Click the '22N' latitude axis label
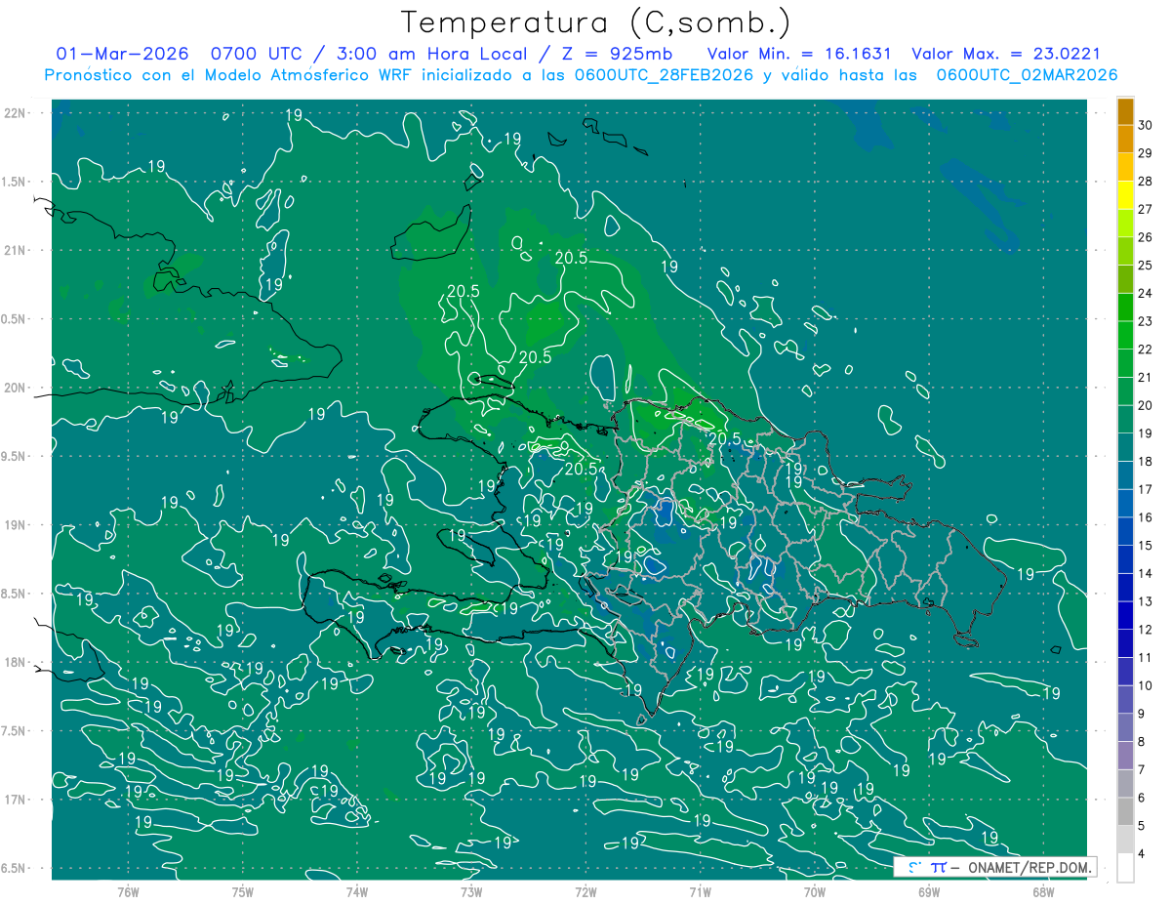The height and width of the screenshot is (905, 1171). pyautogui.click(x=17, y=112)
